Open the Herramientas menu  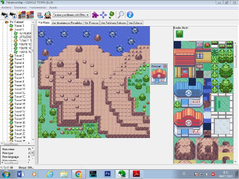[x=38, y=7]
